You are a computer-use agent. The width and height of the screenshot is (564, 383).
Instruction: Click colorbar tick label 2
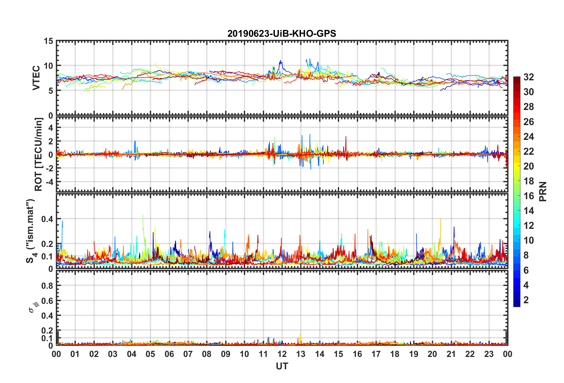(x=526, y=300)
